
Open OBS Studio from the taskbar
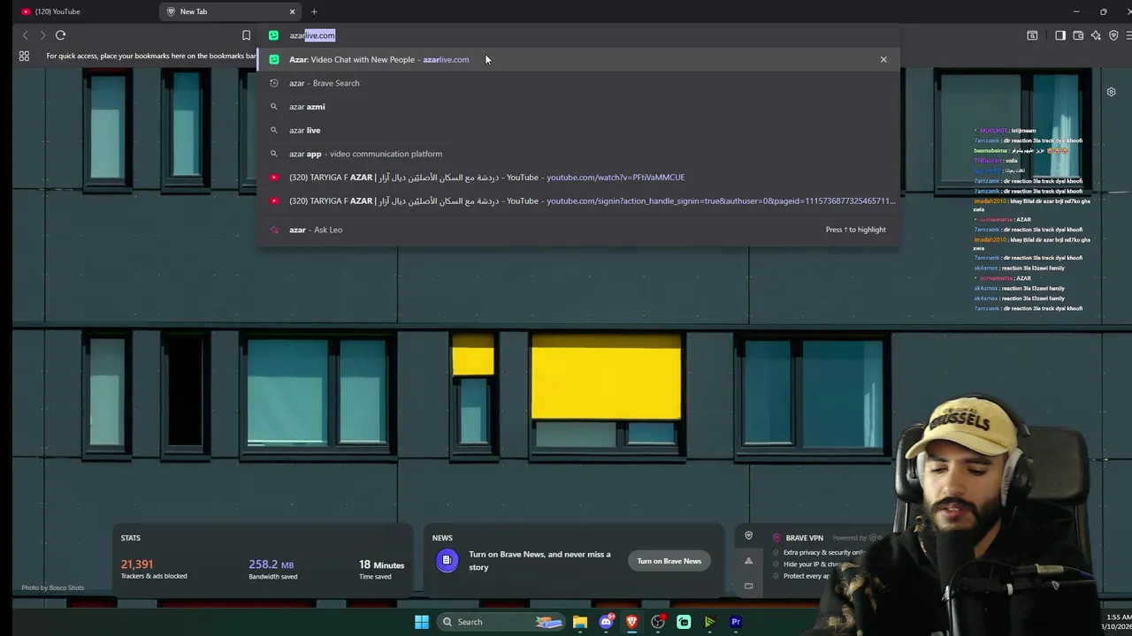[658, 622]
